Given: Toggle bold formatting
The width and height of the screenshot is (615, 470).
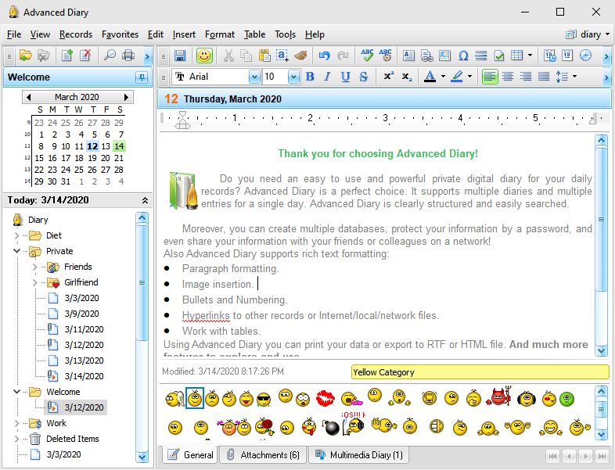Looking at the screenshot, I should [310, 77].
